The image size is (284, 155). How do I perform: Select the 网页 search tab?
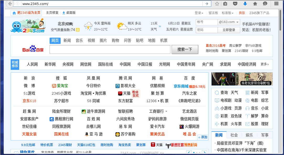click(x=55, y=41)
